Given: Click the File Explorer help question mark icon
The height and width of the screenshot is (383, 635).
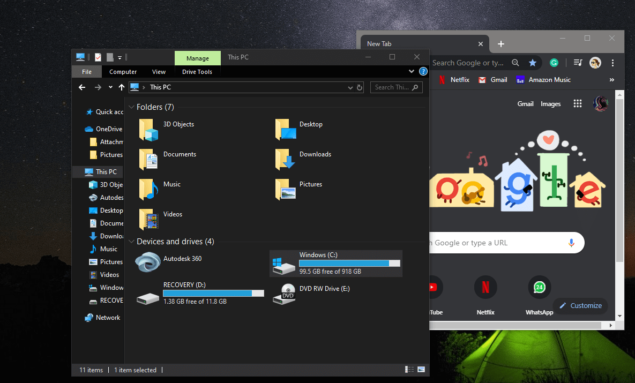Looking at the screenshot, I should click(423, 71).
